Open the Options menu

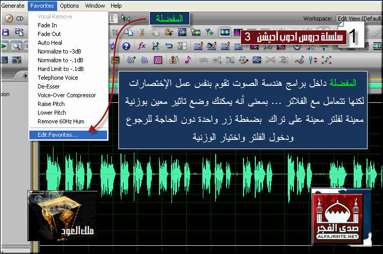69,6
